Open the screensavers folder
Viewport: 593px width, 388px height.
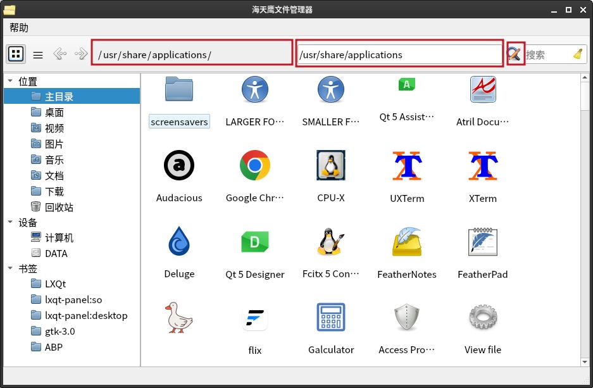point(179,89)
